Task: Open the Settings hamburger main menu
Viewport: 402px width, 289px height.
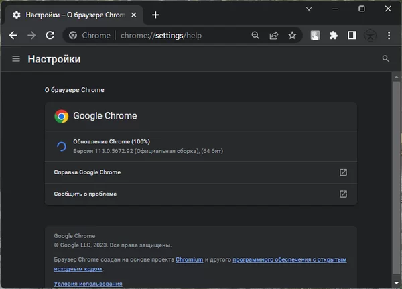Action: [x=16, y=59]
